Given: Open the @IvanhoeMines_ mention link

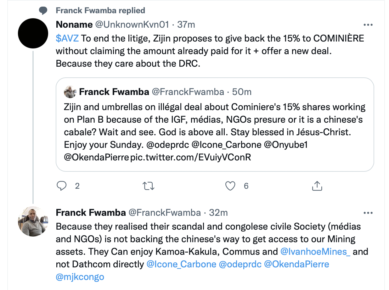Looking at the screenshot, I should tap(315, 252).
